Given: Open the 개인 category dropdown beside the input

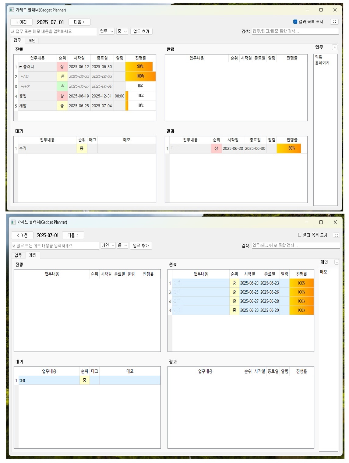Looking at the screenshot, I should tap(108, 246).
